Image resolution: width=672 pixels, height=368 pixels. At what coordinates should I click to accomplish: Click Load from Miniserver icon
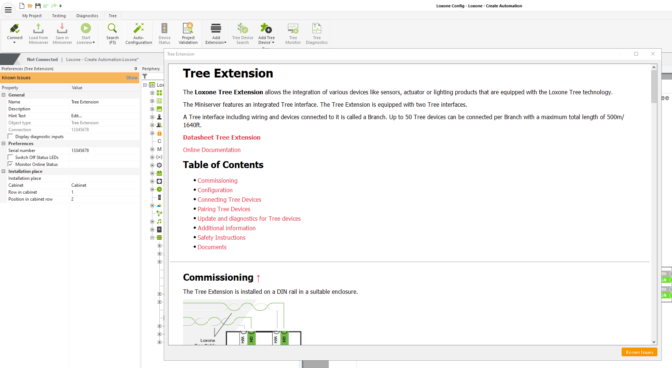[x=38, y=29]
